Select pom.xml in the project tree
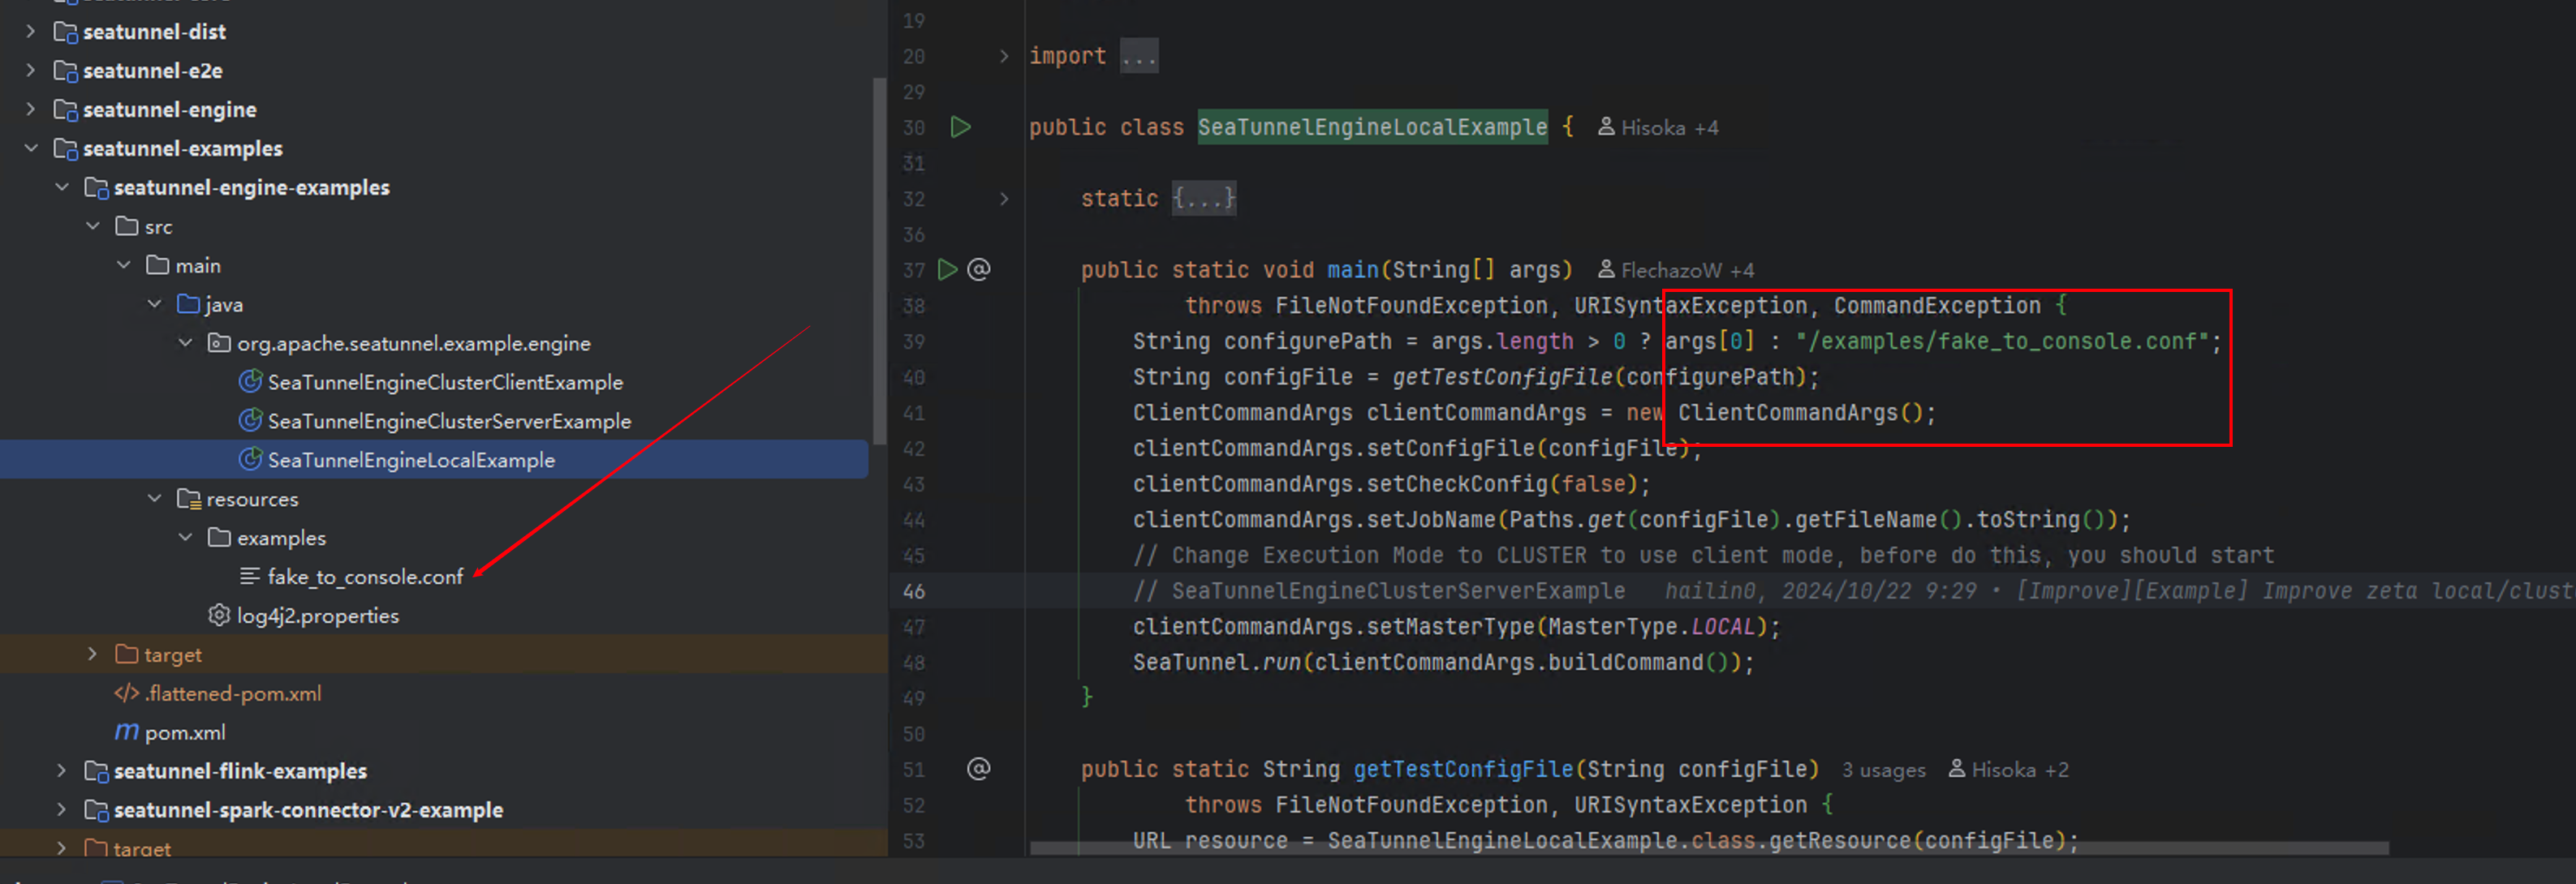 [185, 732]
